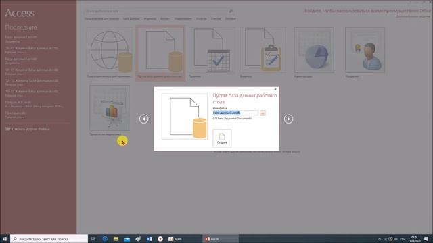Open the Mail app from the taskbar
The width and height of the screenshot is (433, 243).
(x=127, y=238)
